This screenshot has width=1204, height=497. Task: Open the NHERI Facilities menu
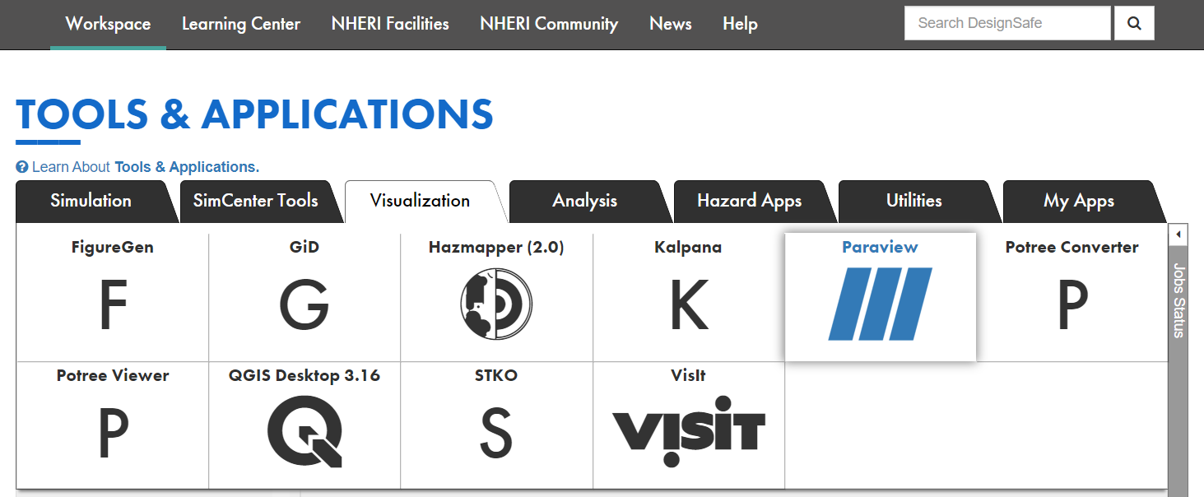[390, 24]
